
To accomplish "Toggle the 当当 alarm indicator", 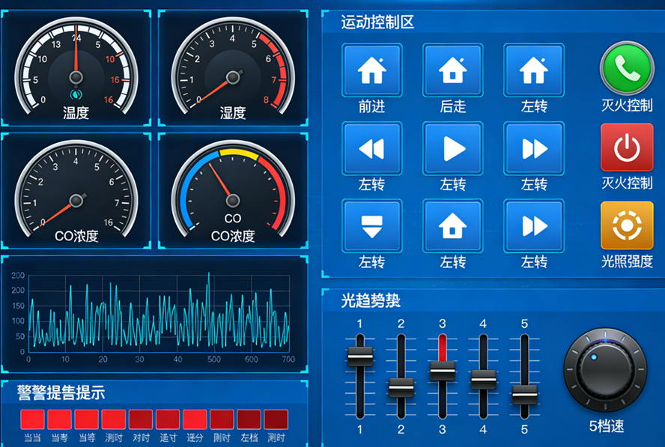I will pos(32,419).
